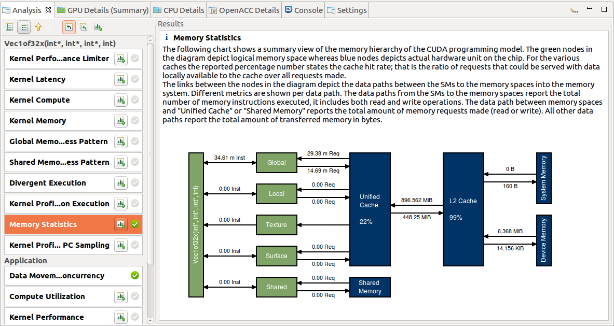This screenshot has width=614, height=326.
Task: Select the Shared Memory Access Pattern stage
Action: click(57, 162)
